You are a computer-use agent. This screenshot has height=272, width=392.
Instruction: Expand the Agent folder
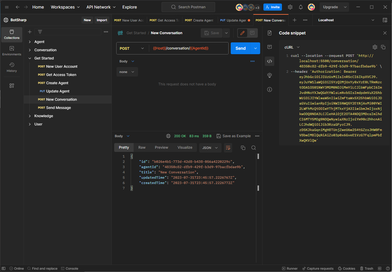click(30, 42)
